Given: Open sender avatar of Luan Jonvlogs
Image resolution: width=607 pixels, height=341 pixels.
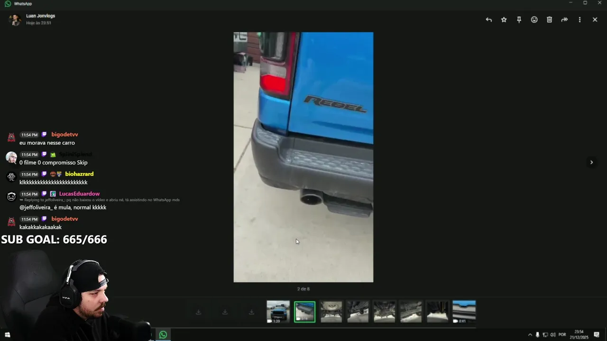Looking at the screenshot, I should (x=15, y=19).
